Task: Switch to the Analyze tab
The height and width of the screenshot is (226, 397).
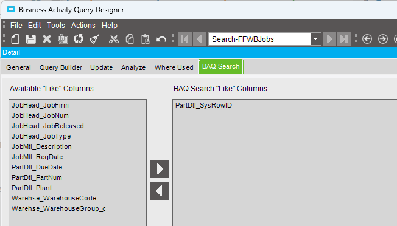Action: tap(133, 67)
